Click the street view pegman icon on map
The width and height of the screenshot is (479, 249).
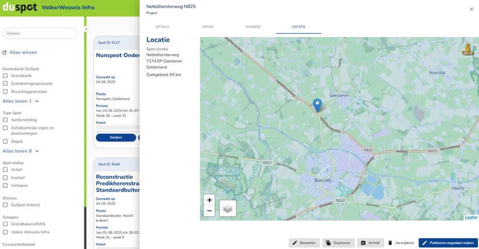468,49
